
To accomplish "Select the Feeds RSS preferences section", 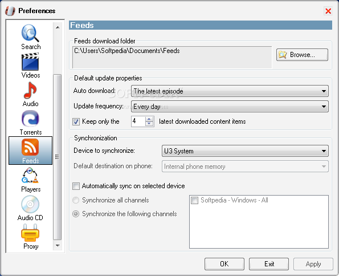I will (31, 151).
